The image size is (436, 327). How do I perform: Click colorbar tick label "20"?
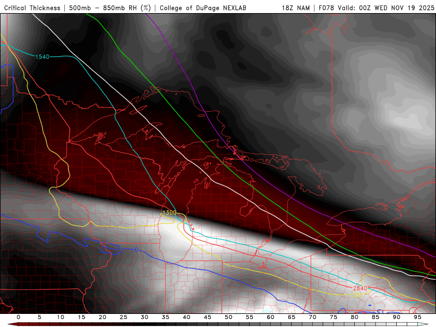tap(102, 317)
